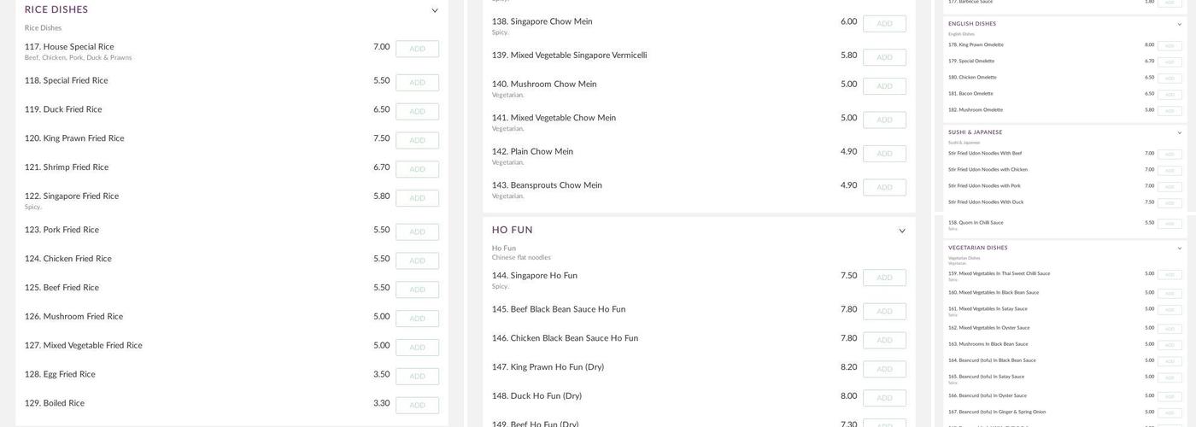Add Stir Fried Udon Noodles With Duck
1196x427 pixels.
(x=1170, y=203)
